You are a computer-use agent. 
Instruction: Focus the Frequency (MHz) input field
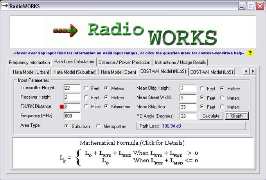72,116
